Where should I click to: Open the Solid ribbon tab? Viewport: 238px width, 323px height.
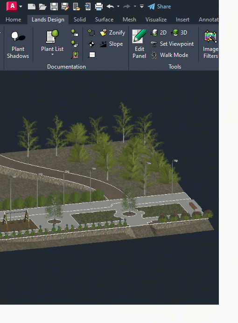pyautogui.click(x=80, y=20)
